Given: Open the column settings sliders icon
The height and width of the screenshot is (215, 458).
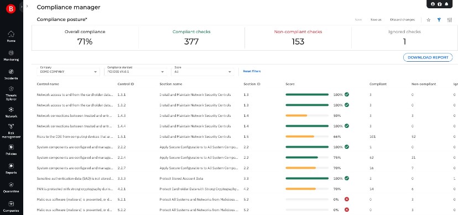Looking at the screenshot, I should (x=450, y=20).
